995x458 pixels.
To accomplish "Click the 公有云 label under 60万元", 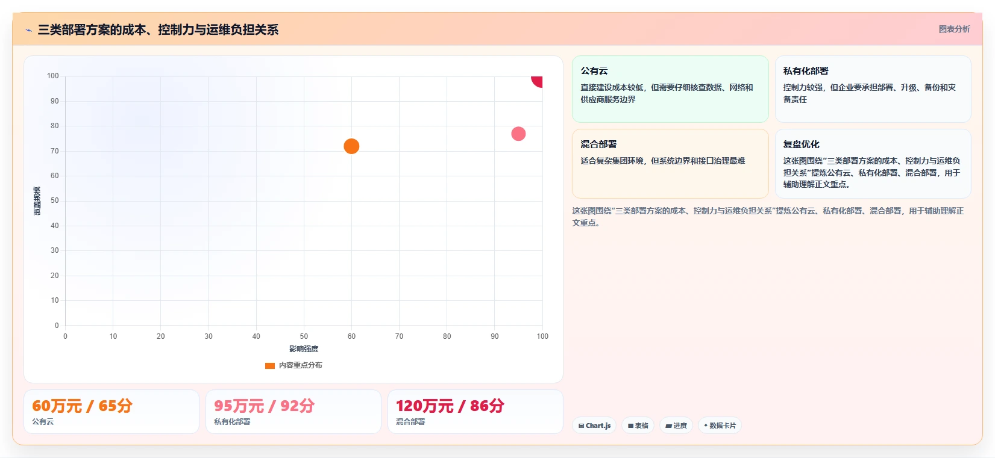I will click(43, 422).
